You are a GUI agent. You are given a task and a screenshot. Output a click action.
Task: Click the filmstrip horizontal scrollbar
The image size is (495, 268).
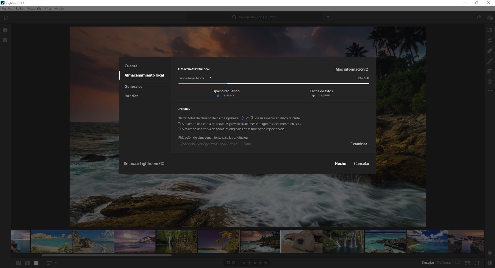[x=106, y=255]
